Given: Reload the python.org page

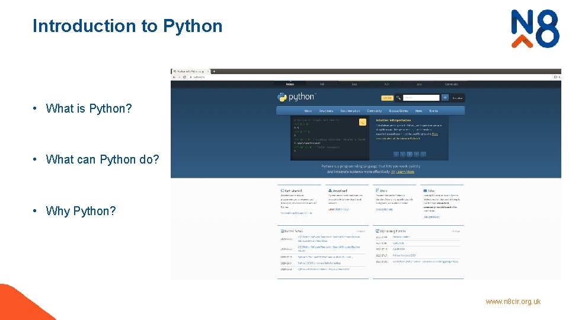Looking at the screenshot, I should [x=184, y=77].
